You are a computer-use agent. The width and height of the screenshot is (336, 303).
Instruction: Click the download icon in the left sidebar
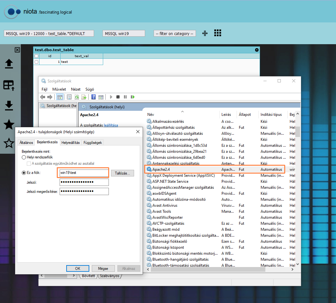(9, 105)
